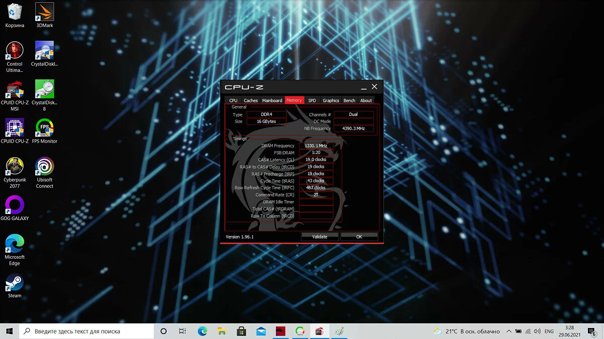Switch to the Bench tab
This screenshot has height=339, width=604.
pyautogui.click(x=349, y=100)
